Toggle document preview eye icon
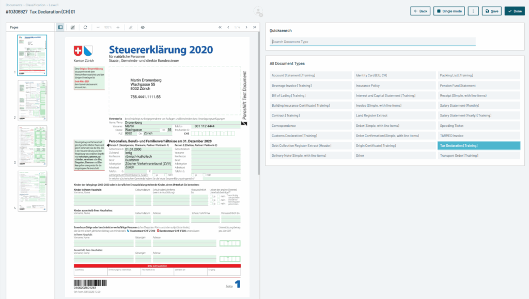 [144, 27]
